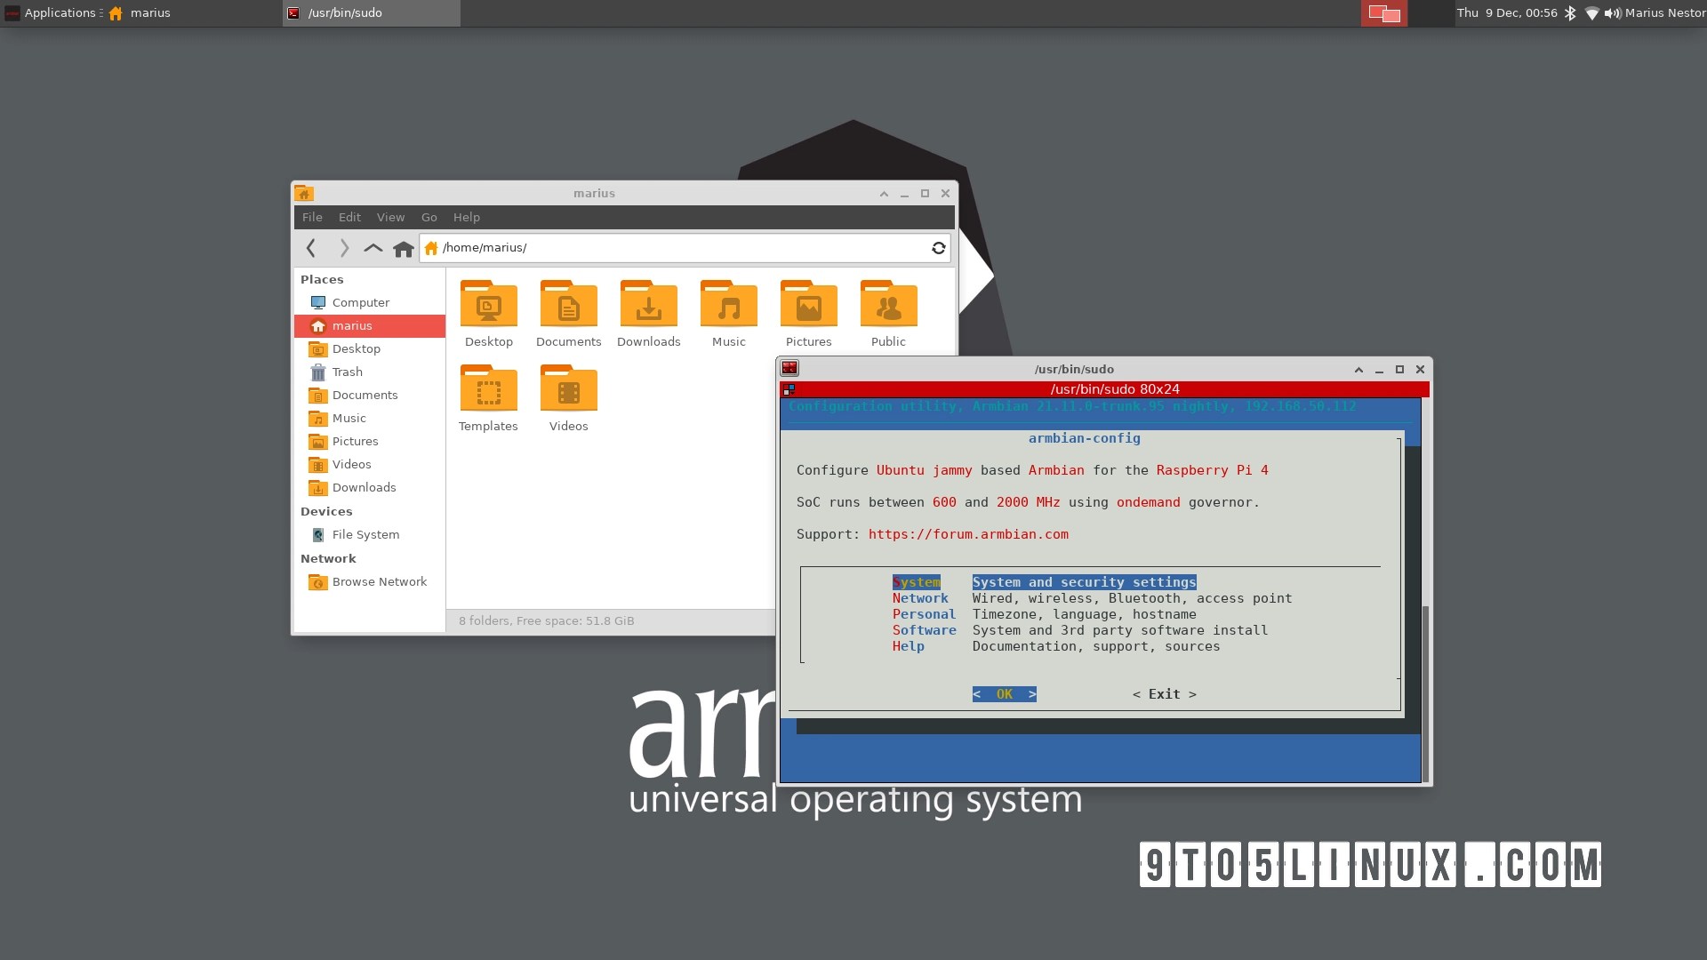Select Trash in Places sidebar

[x=347, y=372]
